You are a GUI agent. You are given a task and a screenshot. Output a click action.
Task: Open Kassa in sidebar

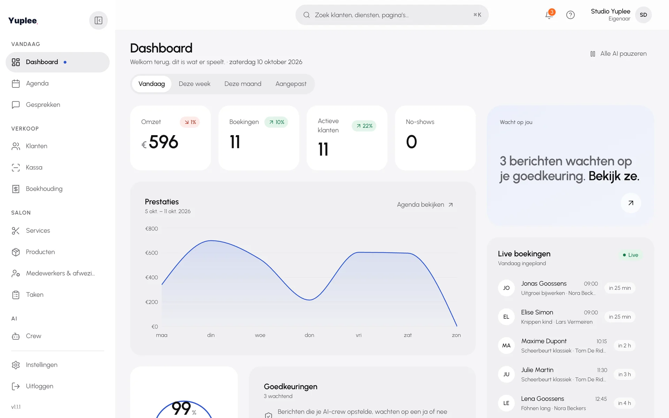[x=57, y=168]
